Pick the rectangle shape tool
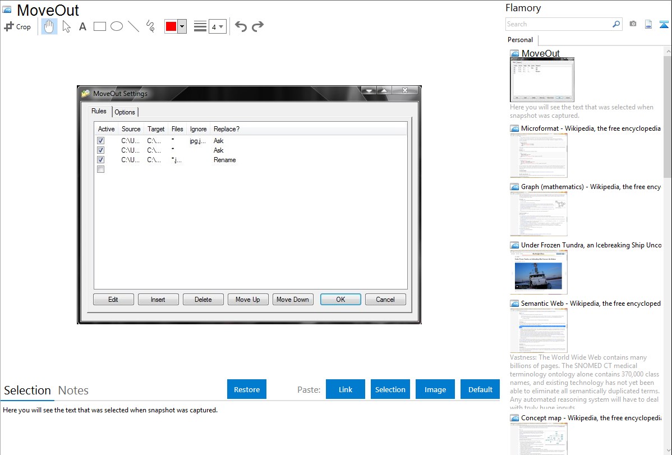This screenshot has height=455, width=672. point(100,26)
